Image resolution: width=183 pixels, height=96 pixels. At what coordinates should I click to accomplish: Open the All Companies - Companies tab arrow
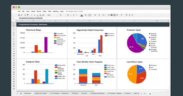coord(70,93)
